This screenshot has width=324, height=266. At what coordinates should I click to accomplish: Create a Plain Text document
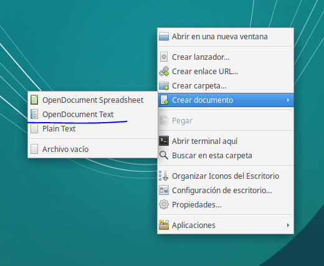93,128
